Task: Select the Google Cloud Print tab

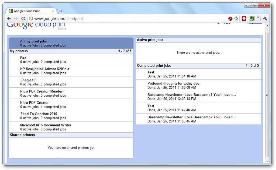Action: pyautogui.click(x=31, y=11)
